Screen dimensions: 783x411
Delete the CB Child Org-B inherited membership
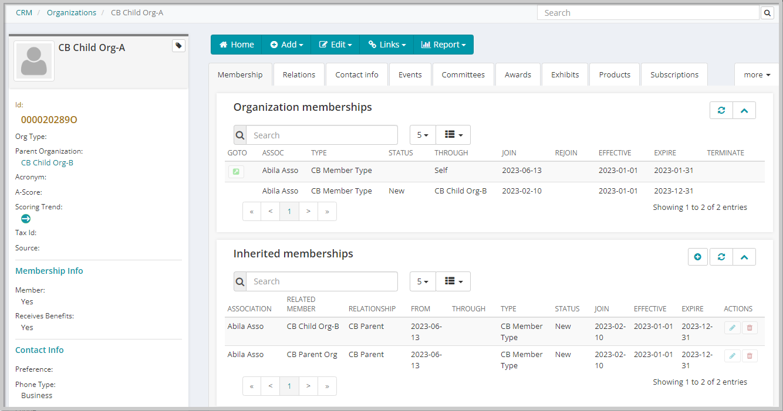click(750, 328)
